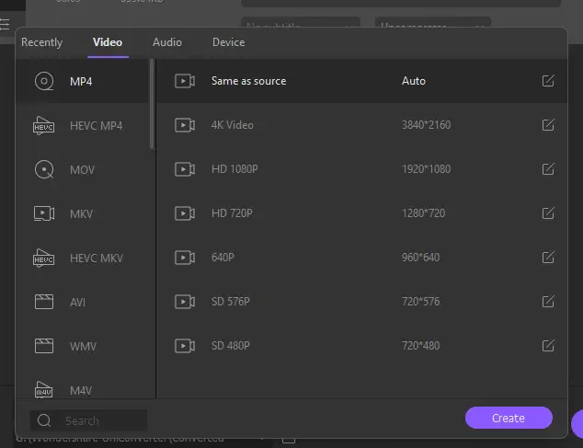Select the HEVC MKV label

coord(97,258)
